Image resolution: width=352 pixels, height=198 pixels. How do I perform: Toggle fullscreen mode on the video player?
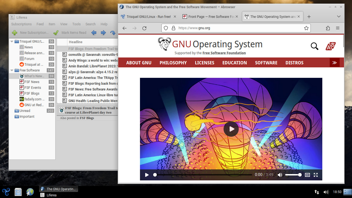[316, 175]
